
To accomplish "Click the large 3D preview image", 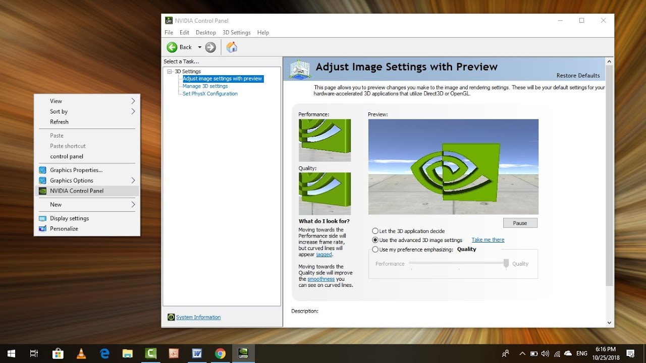I will 453,167.
